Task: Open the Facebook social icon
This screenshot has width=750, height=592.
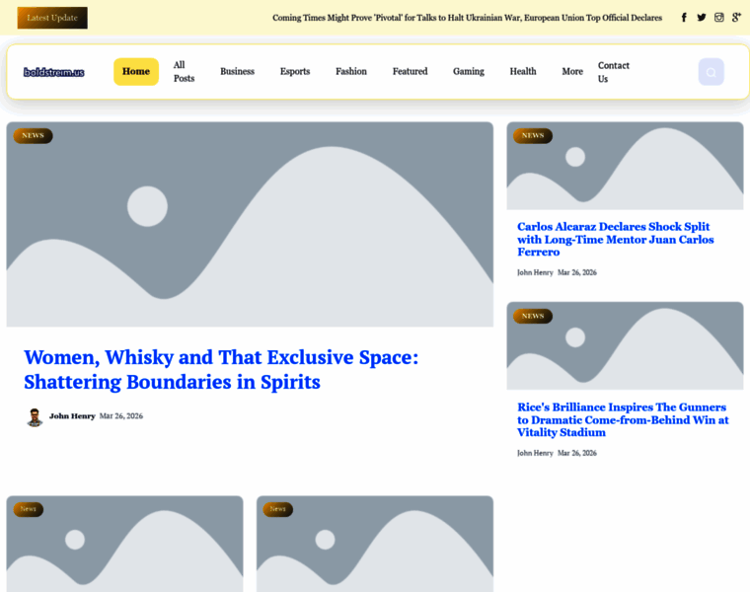Action: pyautogui.click(x=684, y=18)
